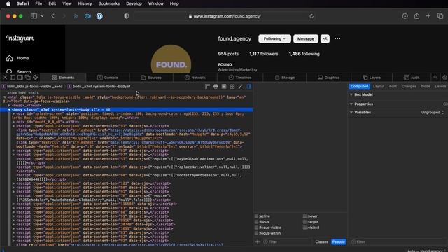Toggle compositing borders grid icon
The height and width of the screenshot is (252, 448).
coord(232,86)
